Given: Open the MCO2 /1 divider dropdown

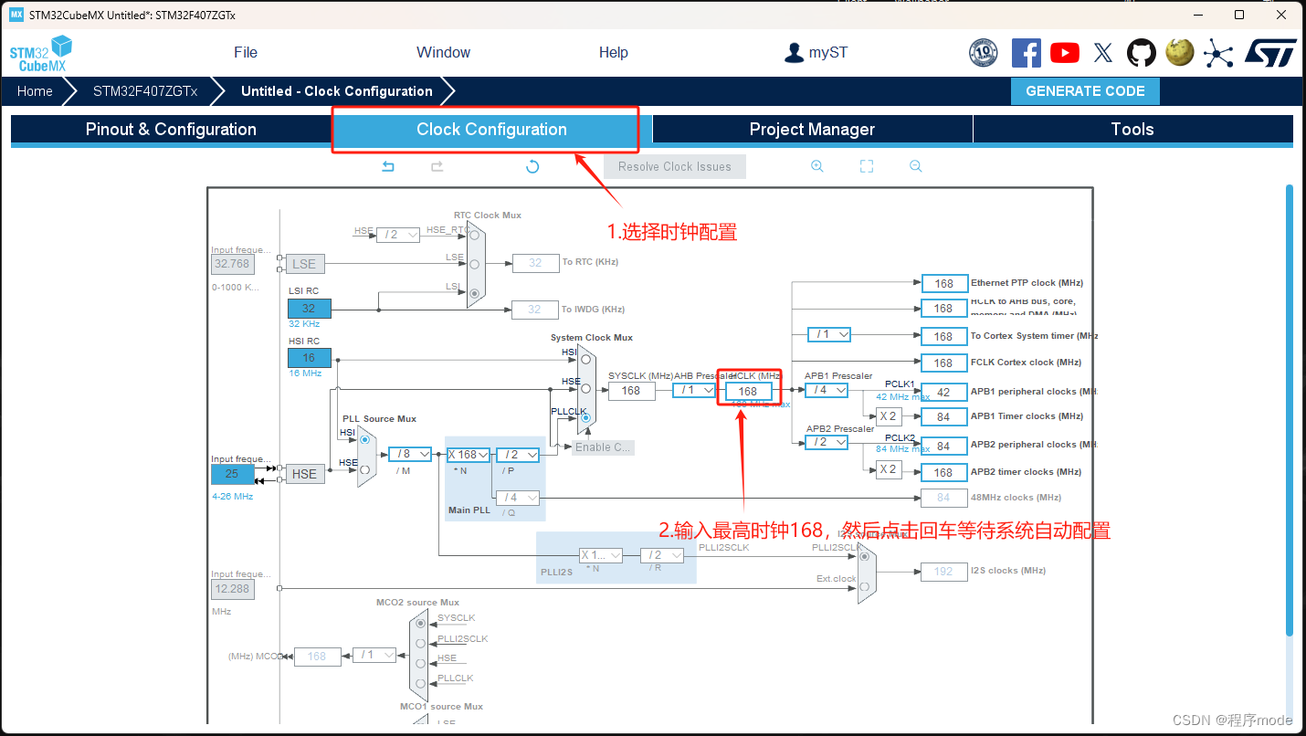Looking at the screenshot, I should tap(374, 655).
